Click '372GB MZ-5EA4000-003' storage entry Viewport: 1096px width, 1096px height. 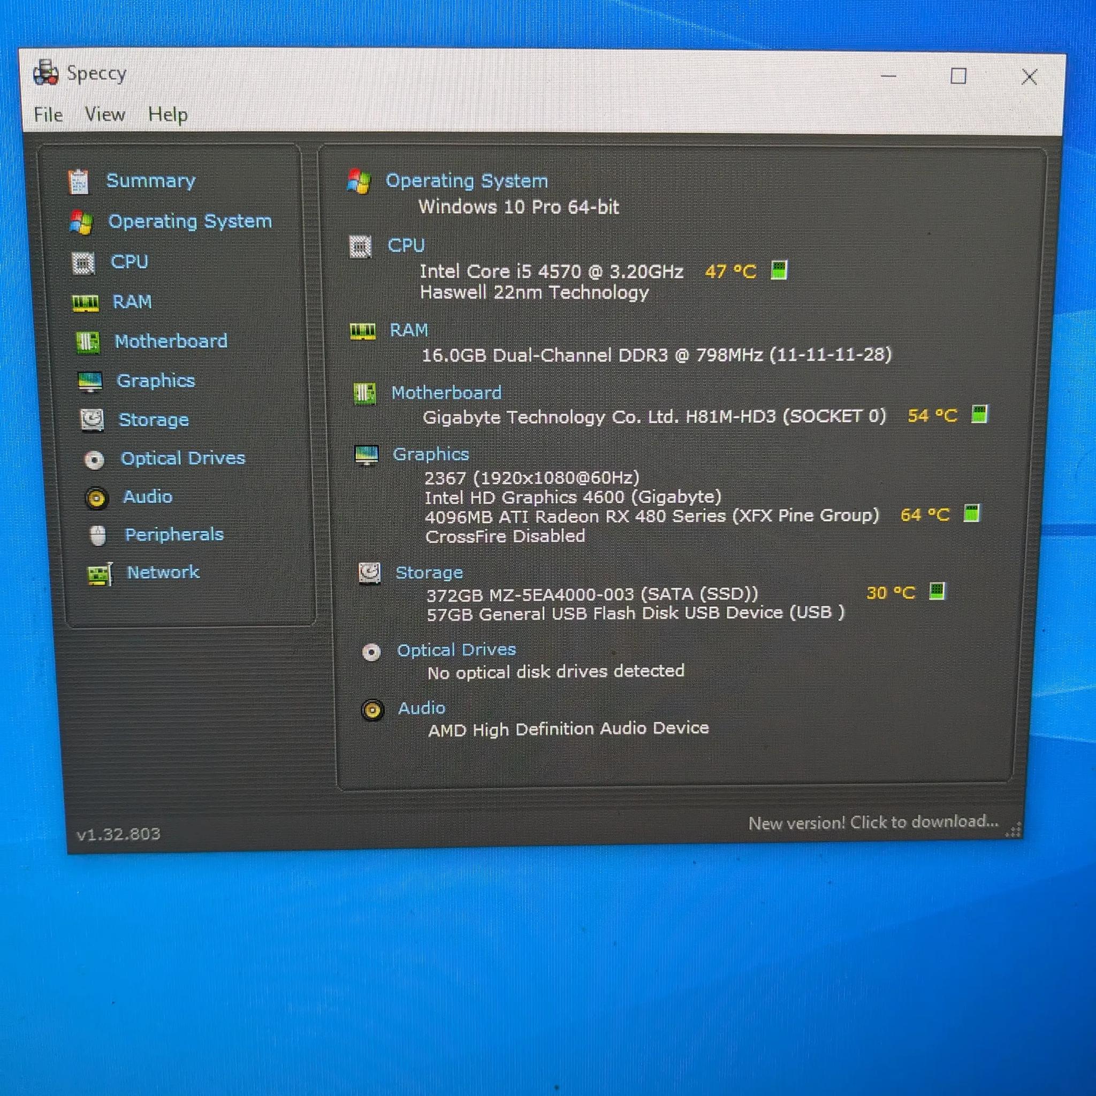[530, 595]
